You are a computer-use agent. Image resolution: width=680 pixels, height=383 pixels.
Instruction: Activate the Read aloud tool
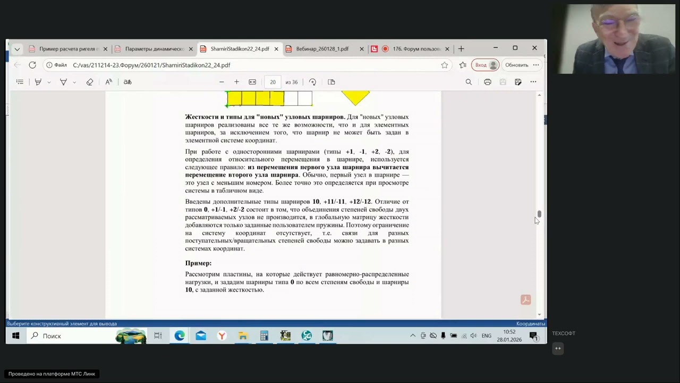point(108,82)
